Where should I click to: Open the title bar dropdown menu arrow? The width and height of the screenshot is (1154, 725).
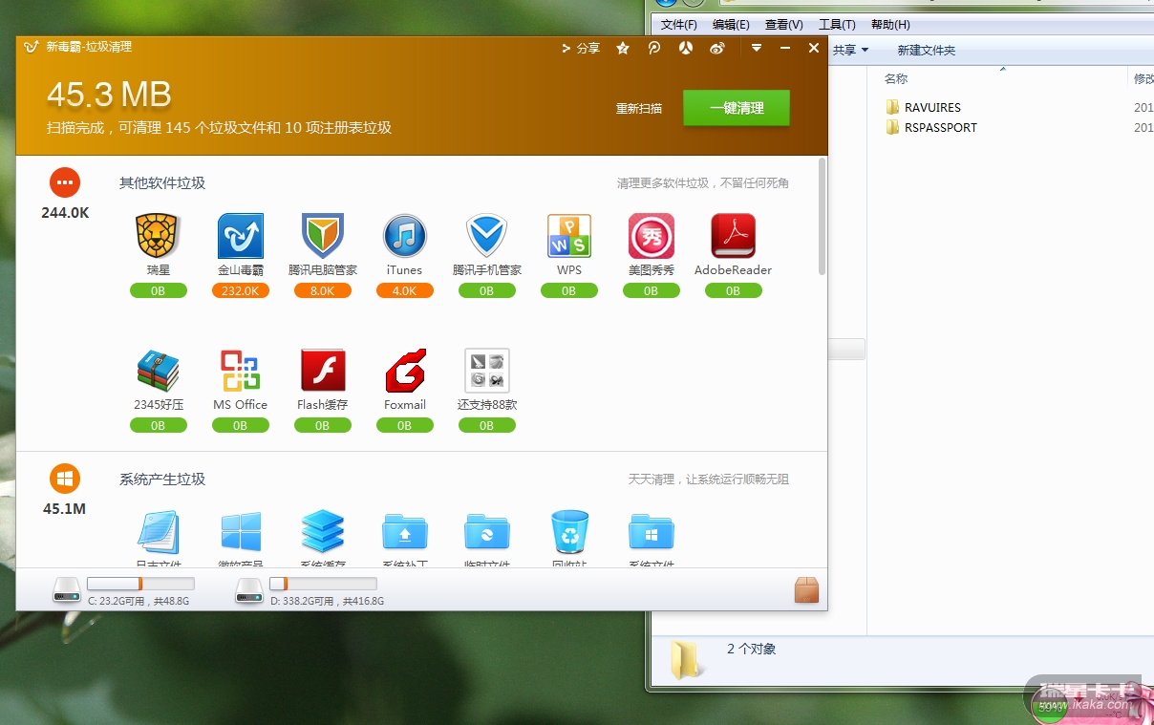757,48
